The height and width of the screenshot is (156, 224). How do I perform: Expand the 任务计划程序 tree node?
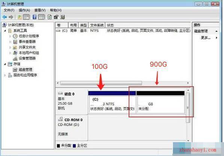pos(10,36)
